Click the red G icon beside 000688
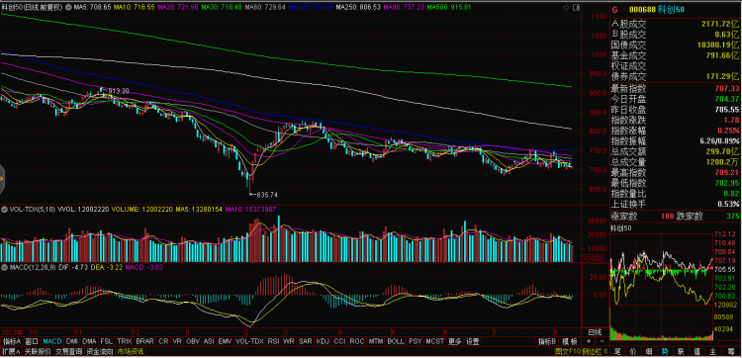Image resolution: width=742 pixels, height=358 pixels. pos(614,10)
